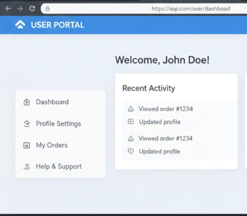This screenshot has height=216, width=247.
Task: Click the User Portal logo icon
Action: click(20, 25)
